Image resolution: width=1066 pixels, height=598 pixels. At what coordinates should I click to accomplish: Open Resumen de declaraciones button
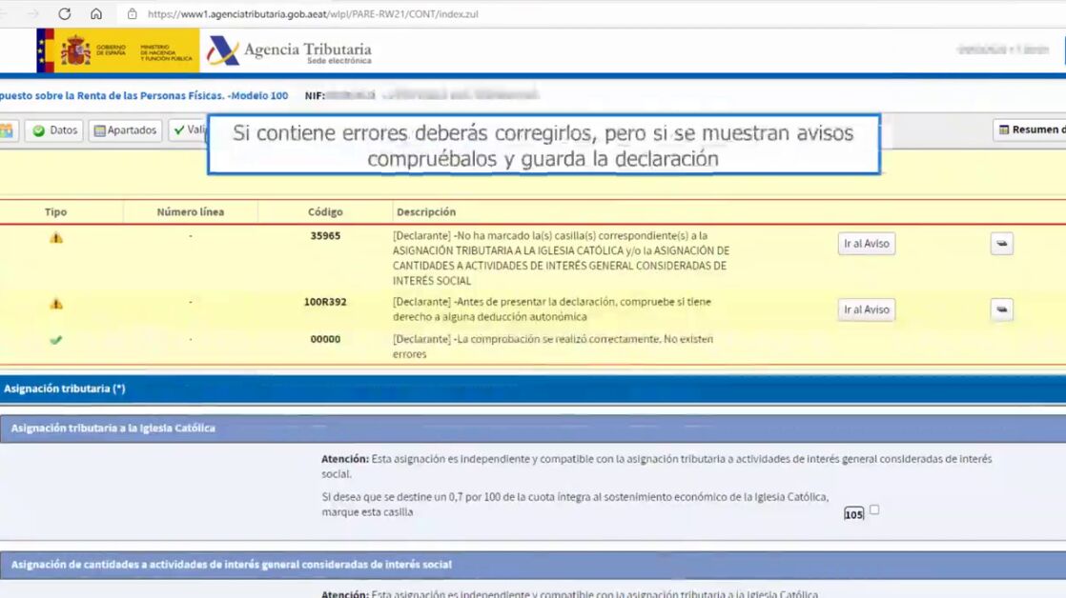pos(1030,130)
